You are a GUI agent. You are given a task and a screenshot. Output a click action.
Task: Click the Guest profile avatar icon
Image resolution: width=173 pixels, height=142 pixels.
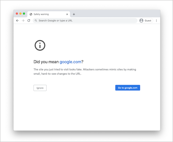point(141,20)
